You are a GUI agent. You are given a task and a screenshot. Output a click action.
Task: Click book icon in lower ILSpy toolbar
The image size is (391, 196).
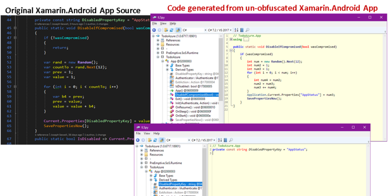click(225, 140)
